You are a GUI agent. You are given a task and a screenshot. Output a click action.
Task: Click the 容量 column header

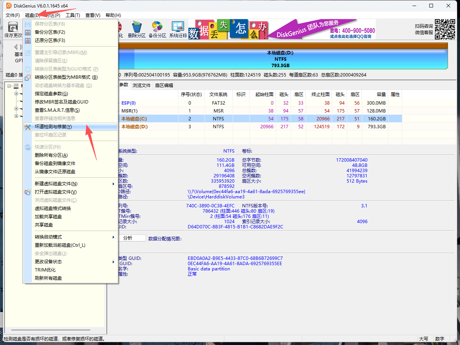375,94
